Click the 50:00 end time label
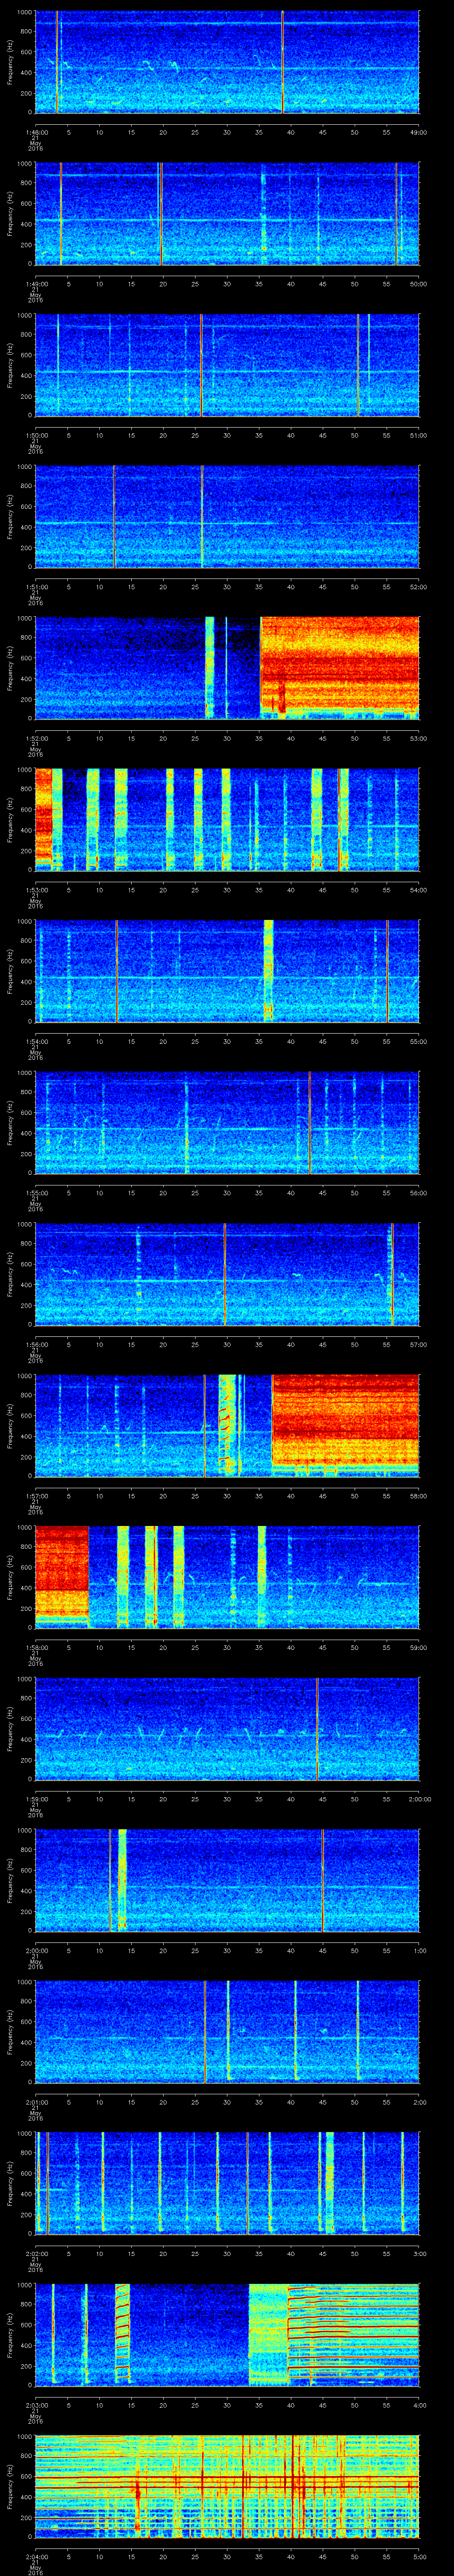 coord(419,284)
